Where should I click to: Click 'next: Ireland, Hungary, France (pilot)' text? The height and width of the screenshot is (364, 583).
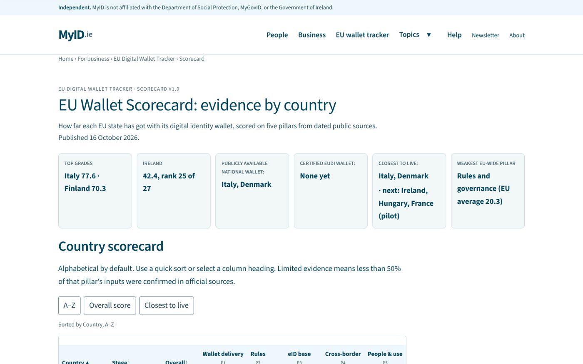click(406, 203)
